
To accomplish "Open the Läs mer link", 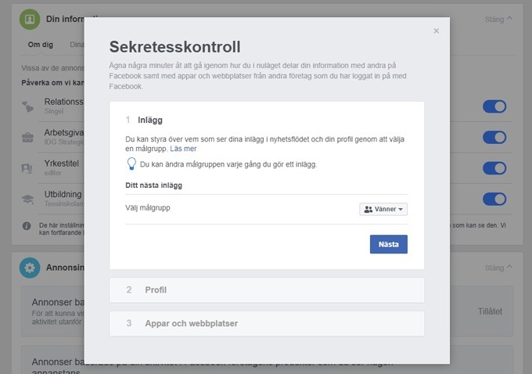I will pos(183,149).
